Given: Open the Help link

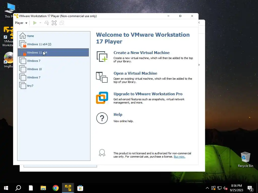Looking at the screenshot, I should click(118, 115).
